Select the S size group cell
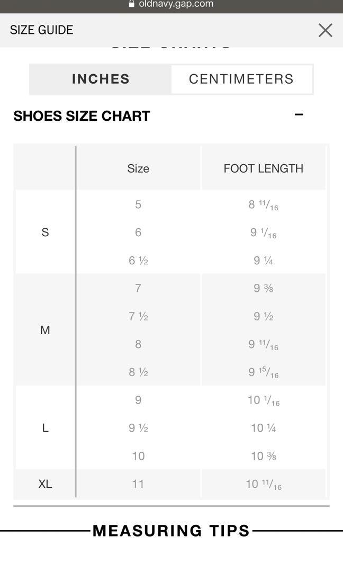Viewport: 343px width, 572px height. (45, 232)
